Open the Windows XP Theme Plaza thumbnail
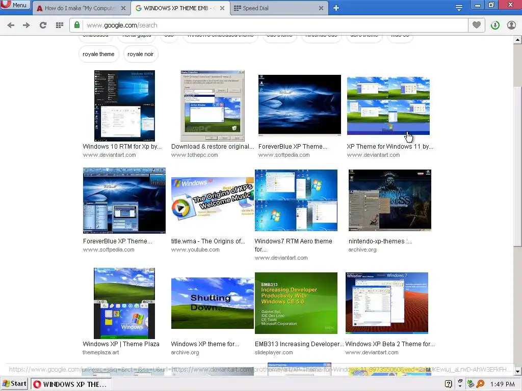This screenshot has width=522, height=391. [x=124, y=303]
